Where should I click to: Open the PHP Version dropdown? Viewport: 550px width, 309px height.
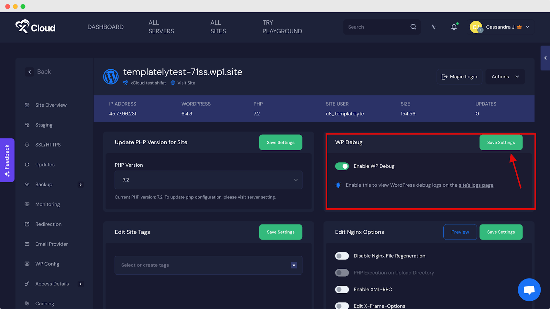tap(208, 180)
